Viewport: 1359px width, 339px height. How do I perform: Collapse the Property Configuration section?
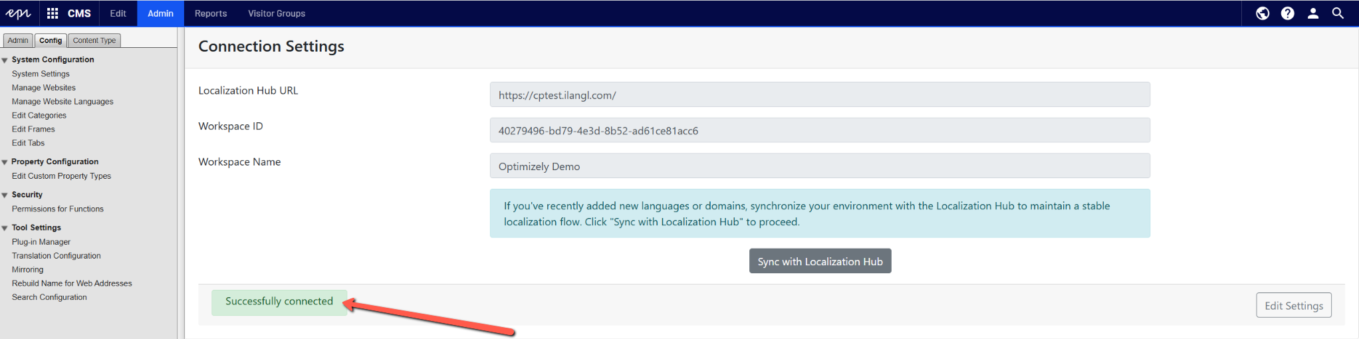coord(5,162)
